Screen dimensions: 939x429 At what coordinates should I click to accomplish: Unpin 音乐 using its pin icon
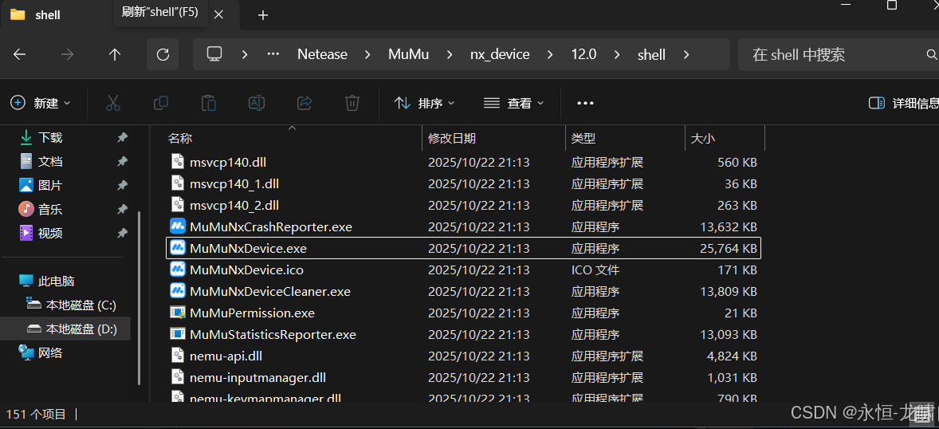click(x=122, y=209)
